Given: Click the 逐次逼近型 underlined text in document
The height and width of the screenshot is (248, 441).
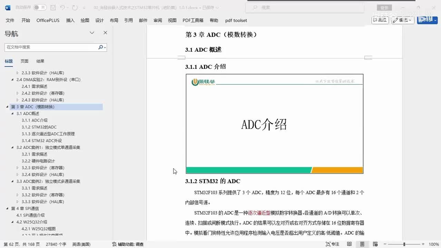Looking at the screenshot, I should [259, 213].
